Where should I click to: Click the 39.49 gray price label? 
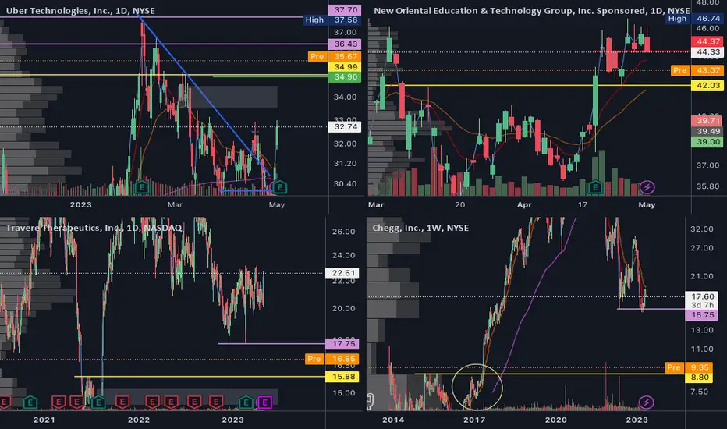click(x=707, y=131)
